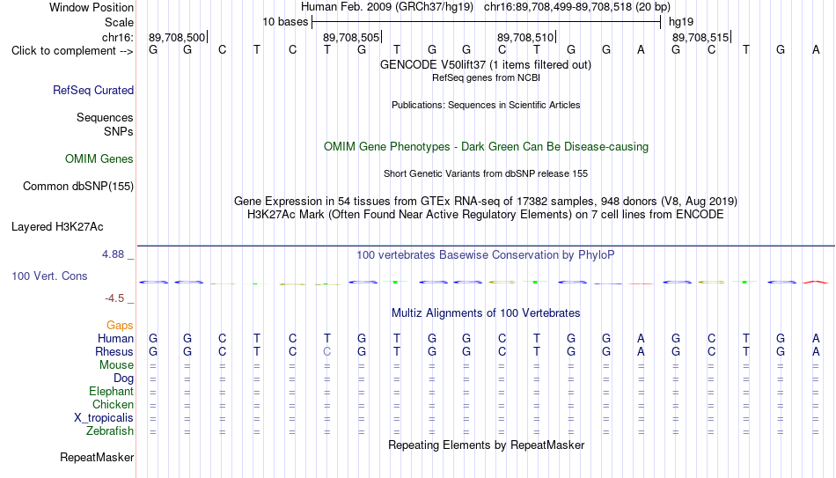Click the Gaps label in Multiz track
Image resolution: width=836 pixels, height=478 pixels.
click(x=120, y=325)
